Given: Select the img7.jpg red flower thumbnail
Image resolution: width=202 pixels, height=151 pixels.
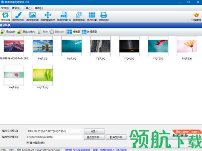Looking at the screenshot, I should pos(158,46).
